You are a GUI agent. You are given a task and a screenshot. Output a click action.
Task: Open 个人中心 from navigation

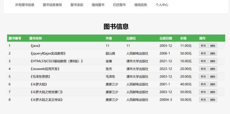pyautogui.click(x=162, y=5)
